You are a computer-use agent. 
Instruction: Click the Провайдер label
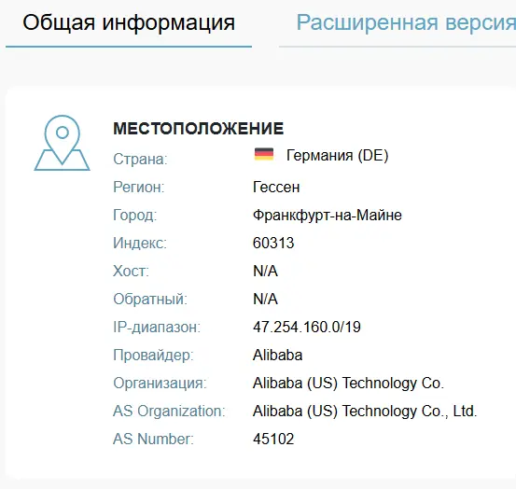[153, 355]
